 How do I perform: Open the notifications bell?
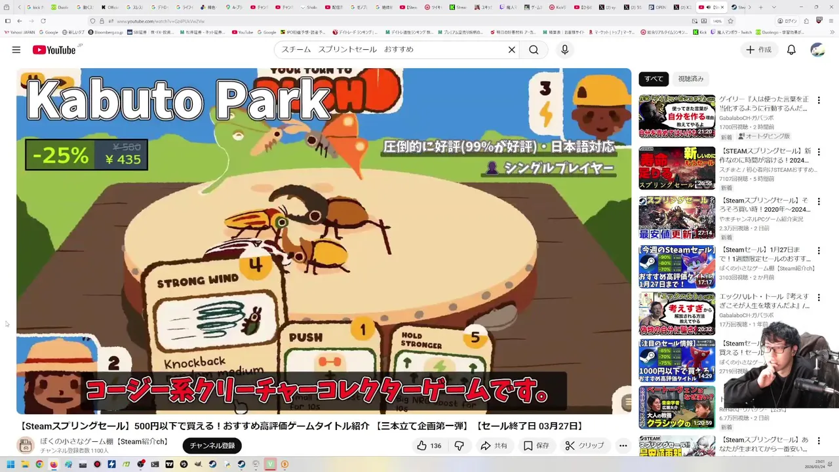pyautogui.click(x=791, y=50)
